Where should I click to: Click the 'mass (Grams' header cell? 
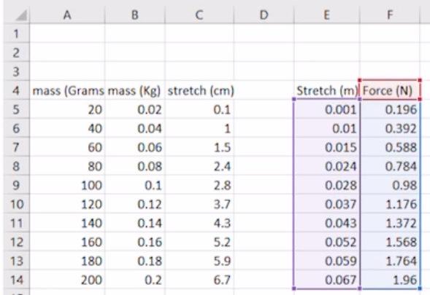pos(67,90)
